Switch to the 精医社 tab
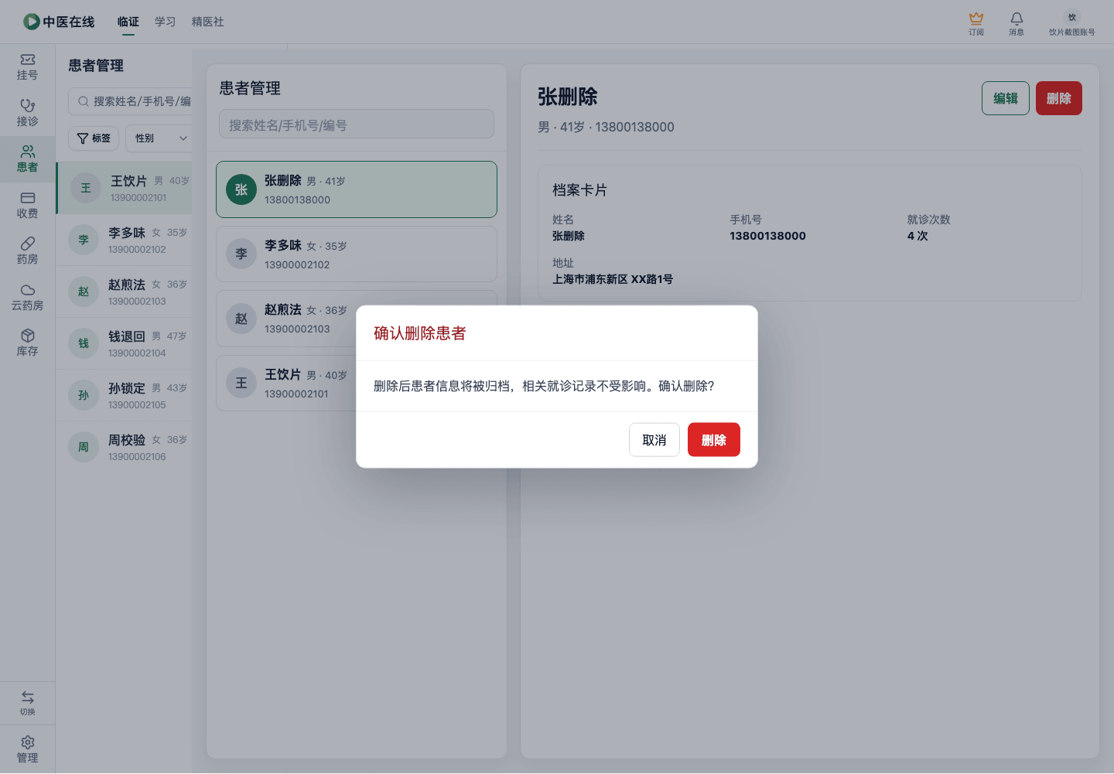Image resolution: width=1114 pixels, height=774 pixels. [x=208, y=22]
